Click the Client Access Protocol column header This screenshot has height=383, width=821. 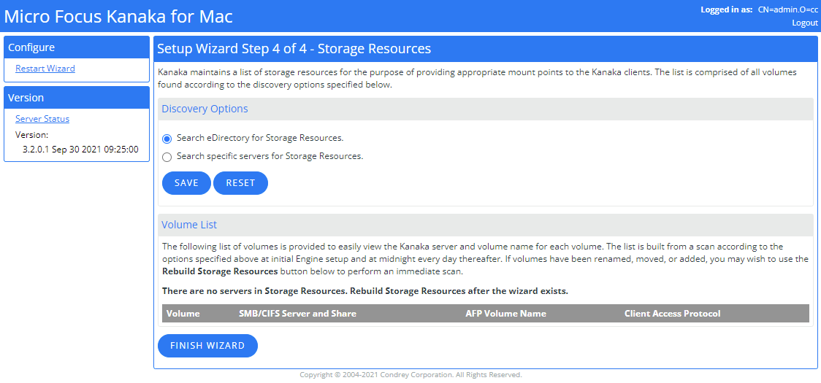(672, 314)
